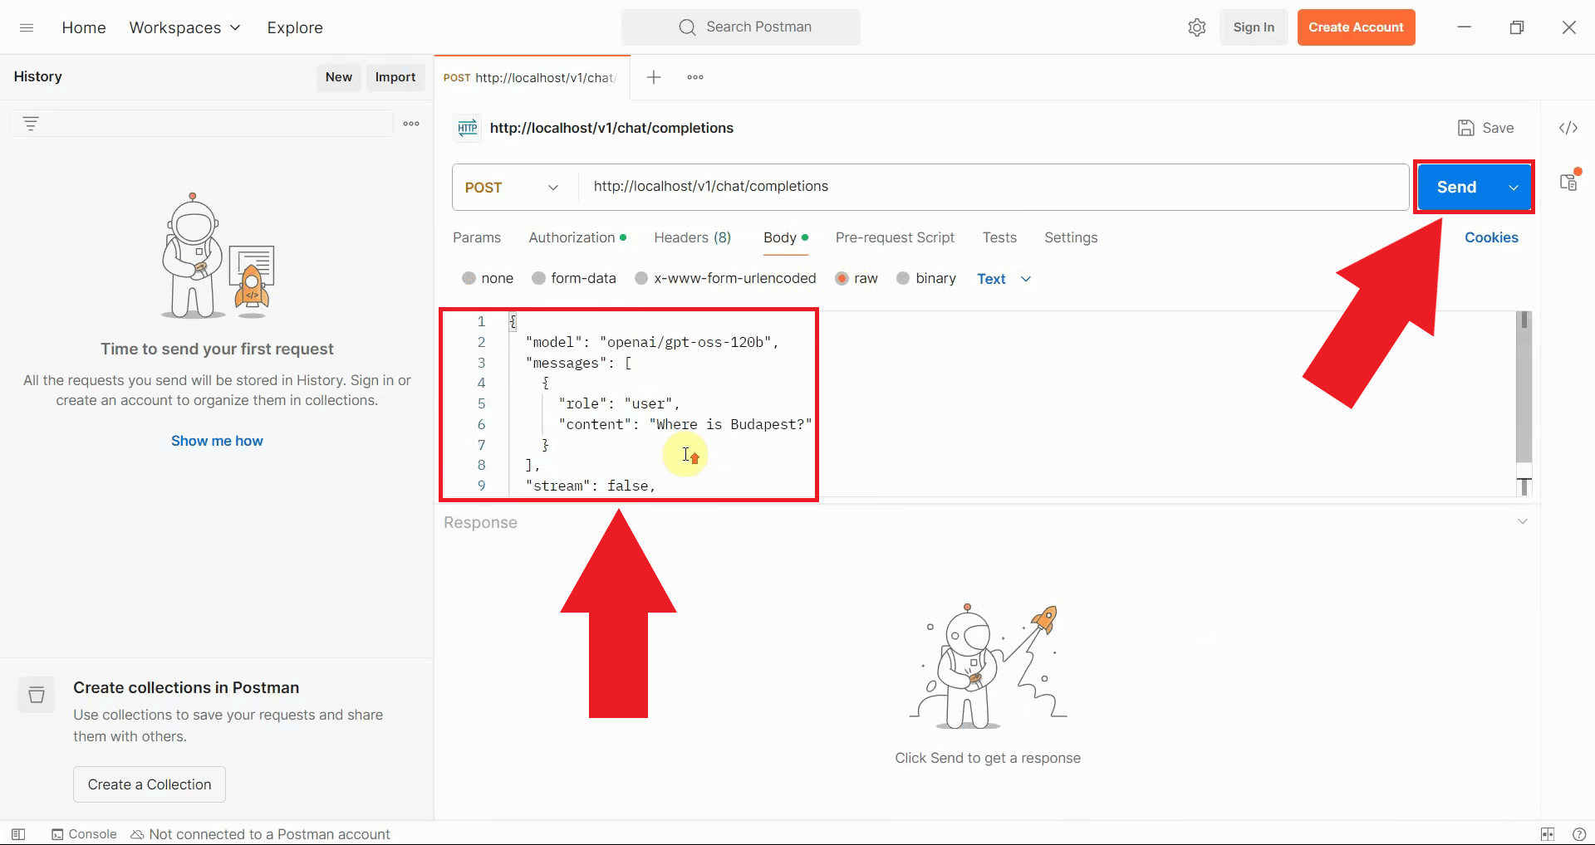
Task: Click inside the request URL field
Action: coord(914,187)
